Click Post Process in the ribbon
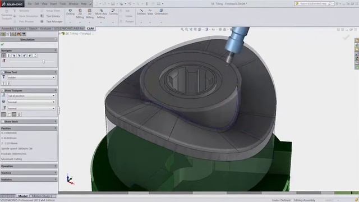Image resolution: width=359 pixels, height=202 pixels. pos(24,21)
